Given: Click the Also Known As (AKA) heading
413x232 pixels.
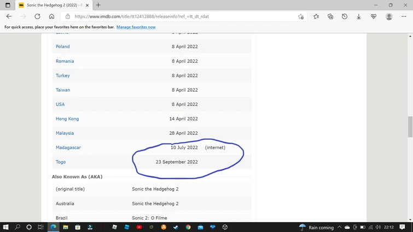Looking at the screenshot, I should (77, 176).
